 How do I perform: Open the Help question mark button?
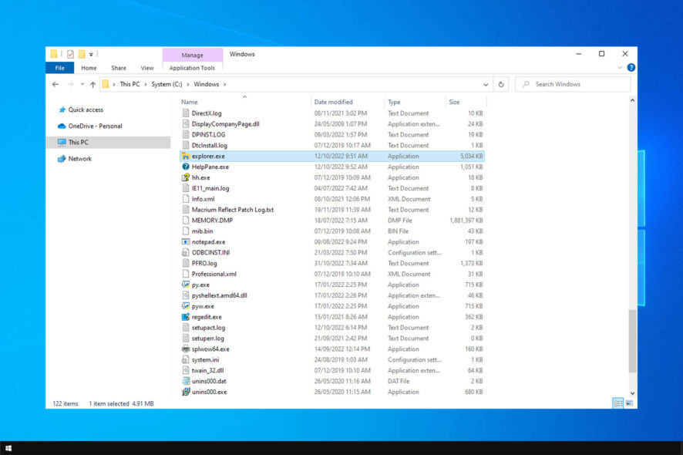631,68
